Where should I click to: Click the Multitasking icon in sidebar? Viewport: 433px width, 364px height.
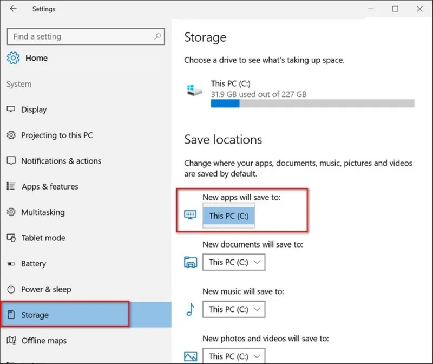coord(11,212)
